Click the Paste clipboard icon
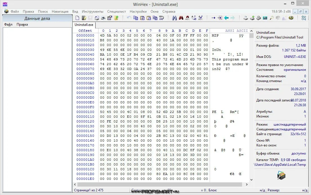 [149, 18]
